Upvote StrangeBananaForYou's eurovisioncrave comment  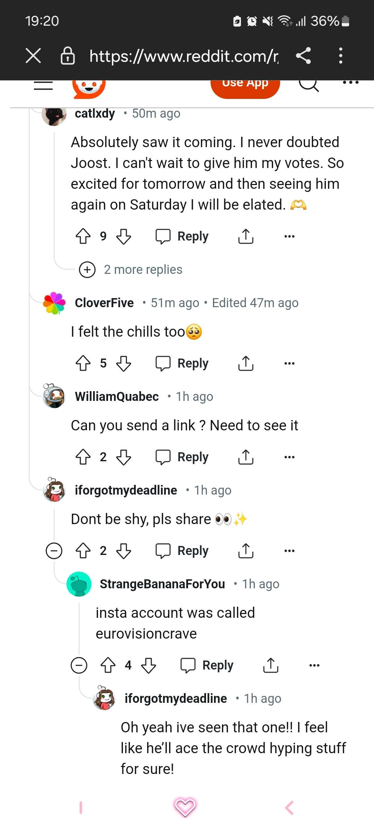click(108, 665)
